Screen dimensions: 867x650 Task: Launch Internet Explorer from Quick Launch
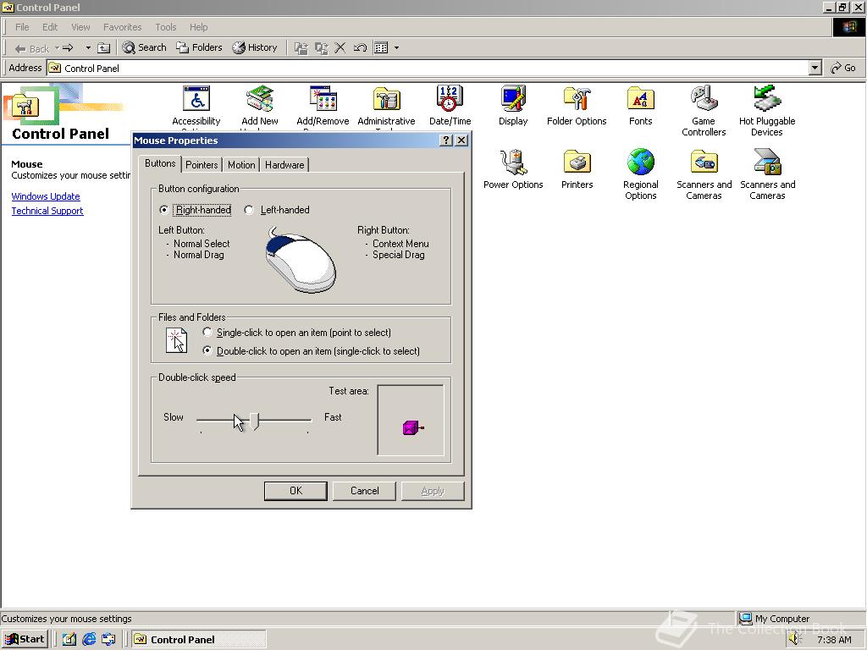point(88,640)
